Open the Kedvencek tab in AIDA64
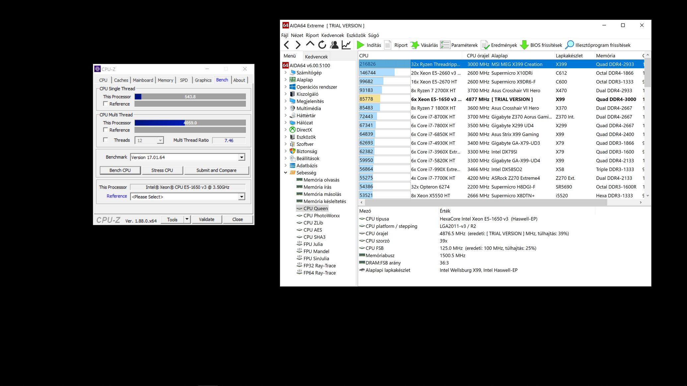 (x=316, y=57)
